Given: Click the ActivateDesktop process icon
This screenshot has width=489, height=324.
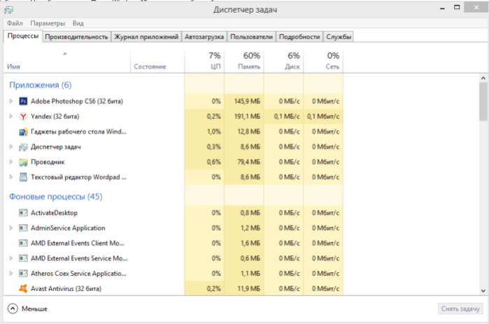Looking at the screenshot, I should click(23, 213).
